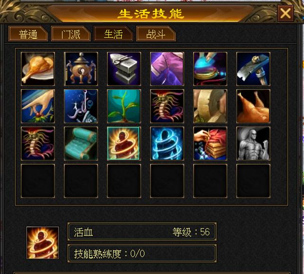Open the 生活 skills tab

click(x=113, y=34)
